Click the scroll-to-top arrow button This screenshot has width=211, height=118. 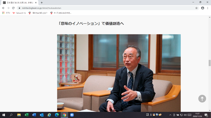tap(202, 99)
